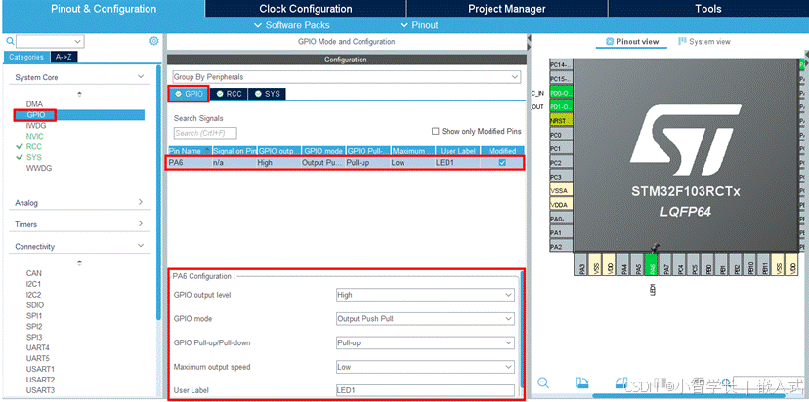Screen dimensions: 809x402
Task: Select DMA in System Core list
Action: [x=34, y=104]
